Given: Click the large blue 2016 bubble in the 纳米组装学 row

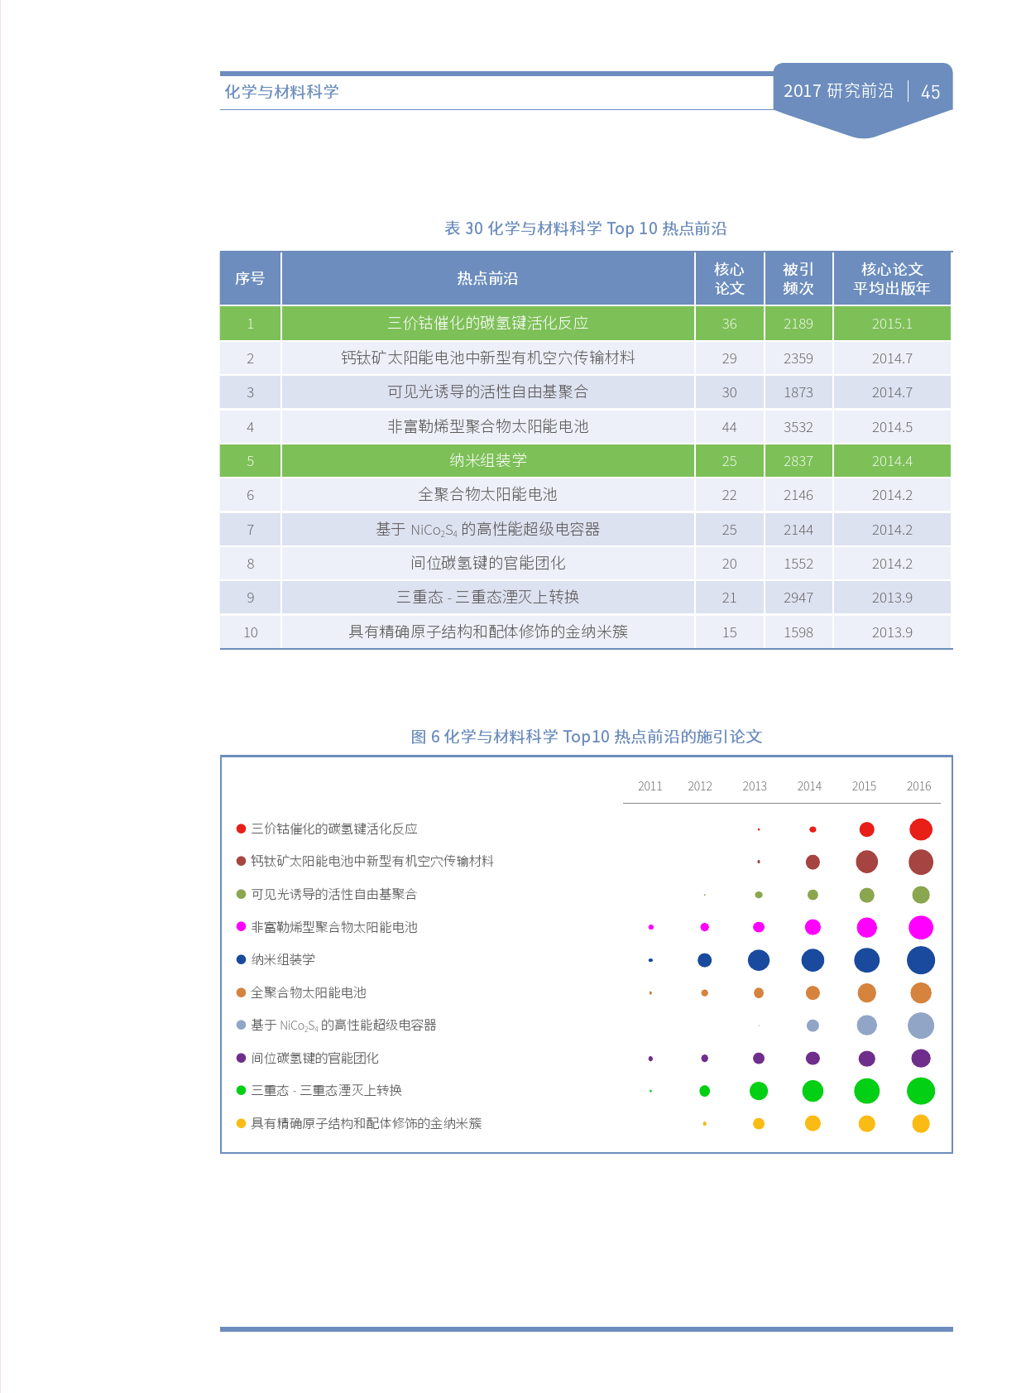Looking at the screenshot, I should [x=920, y=960].
